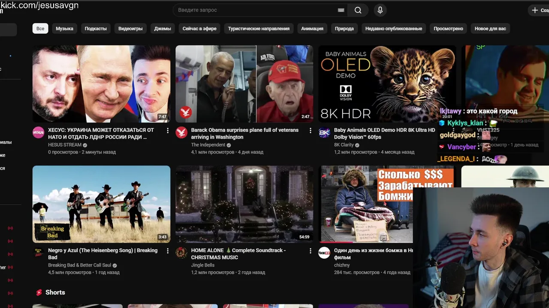Open title HOME ALONE Complete Soundtrack
Viewport: 549px width, 308px height.
(238, 254)
